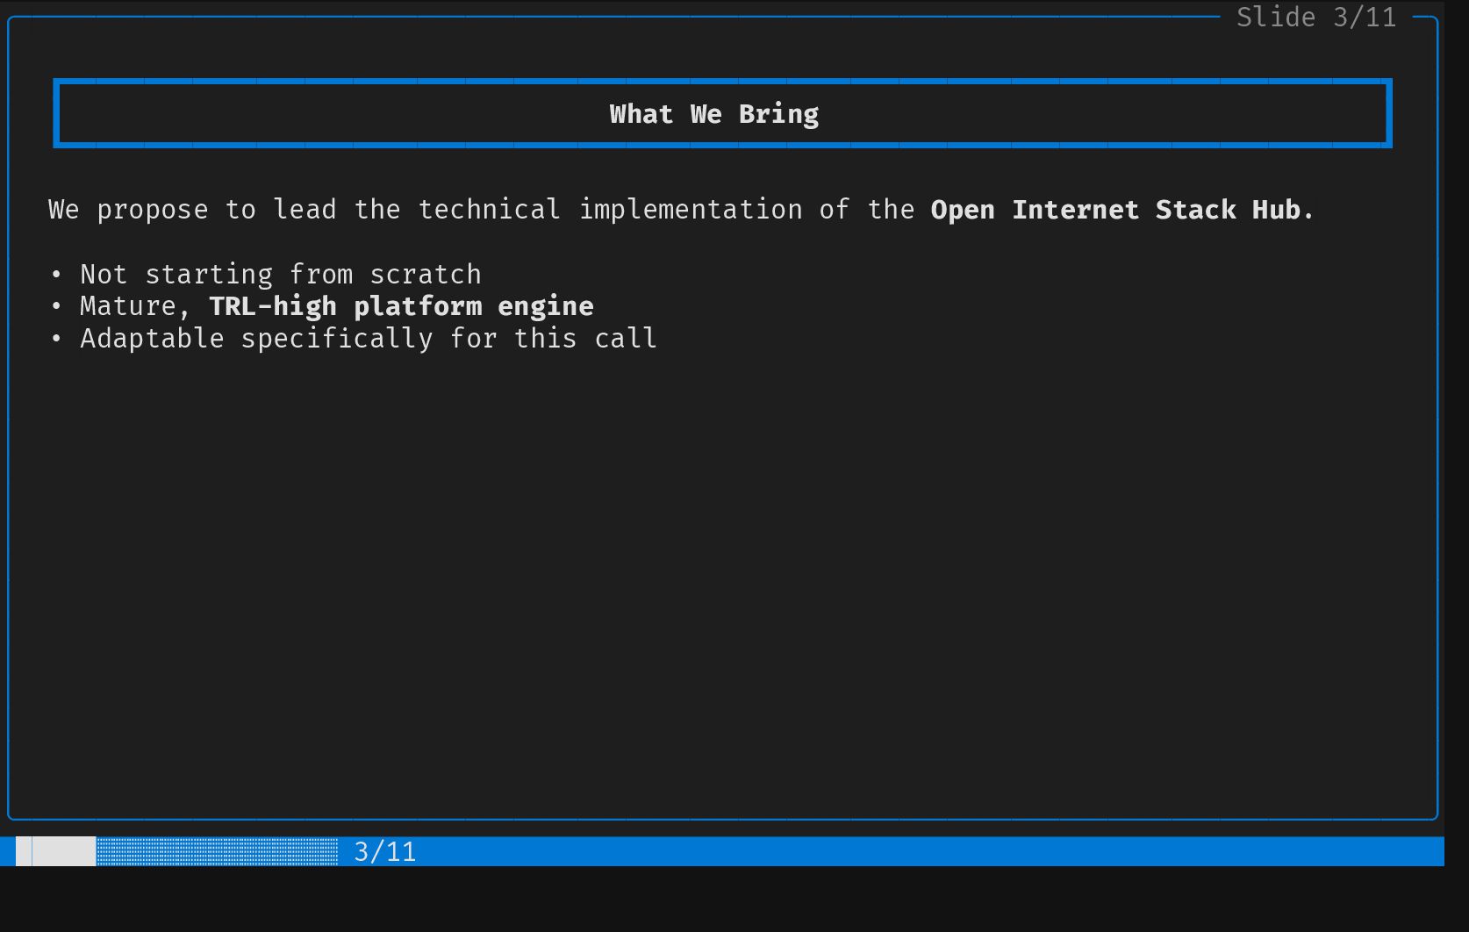Viewport: 1469px width, 932px height.
Task: Click the word "specifically" in third bullet
Action: click(337, 339)
